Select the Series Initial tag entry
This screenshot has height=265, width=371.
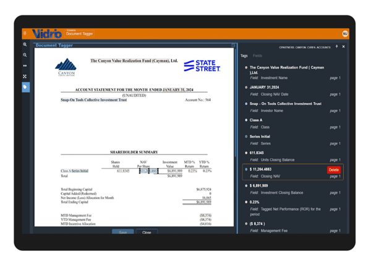(x=293, y=140)
